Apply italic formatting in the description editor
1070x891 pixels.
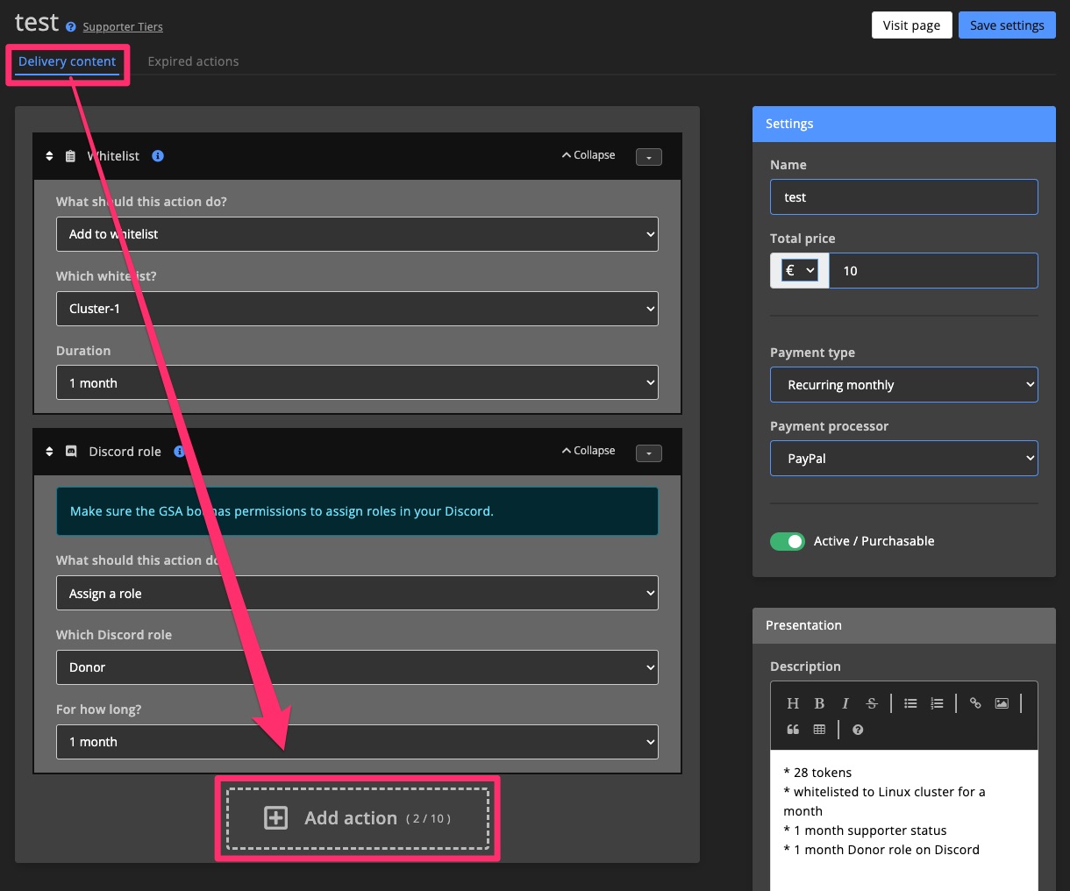coord(845,702)
